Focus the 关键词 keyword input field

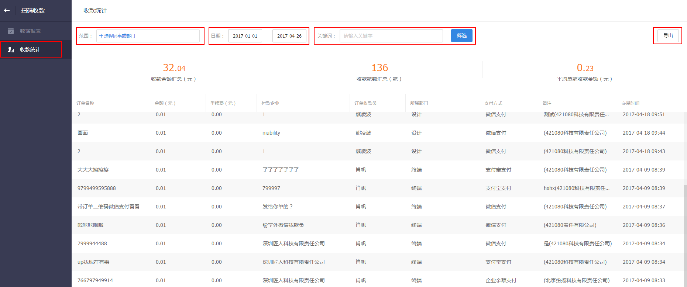click(391, 36)
